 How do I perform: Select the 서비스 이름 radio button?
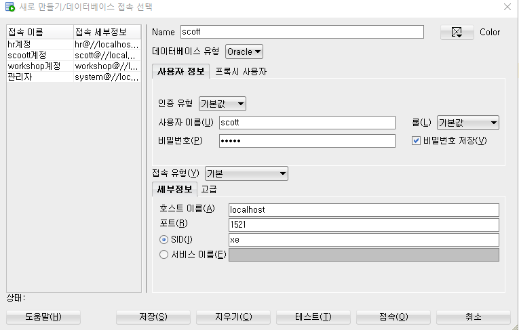tap(164, 255)
